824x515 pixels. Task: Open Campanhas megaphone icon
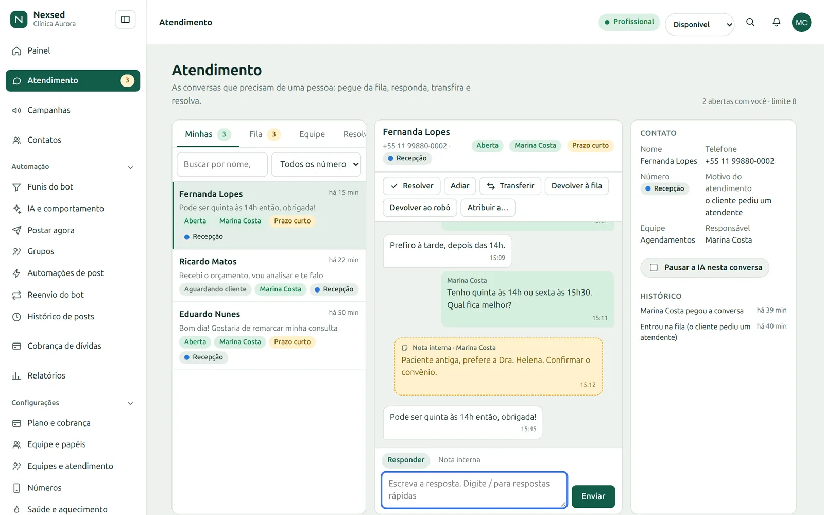[16, 110]
